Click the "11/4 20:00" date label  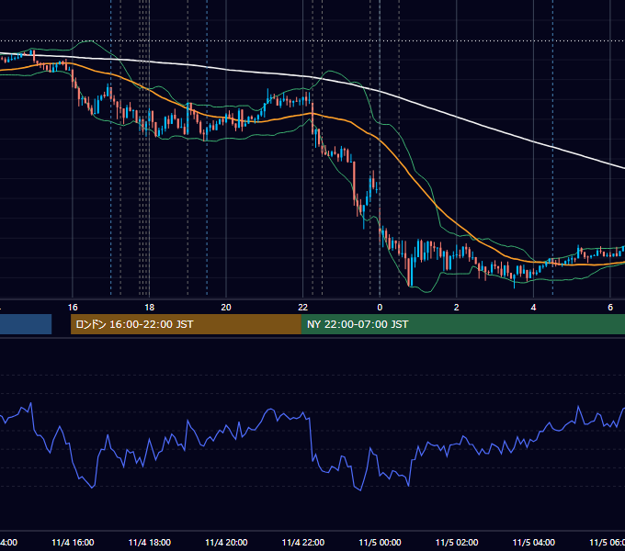click(x=226, y=543)
